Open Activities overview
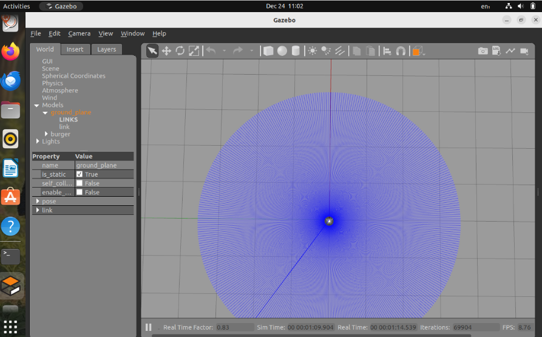 coord(16,6)
